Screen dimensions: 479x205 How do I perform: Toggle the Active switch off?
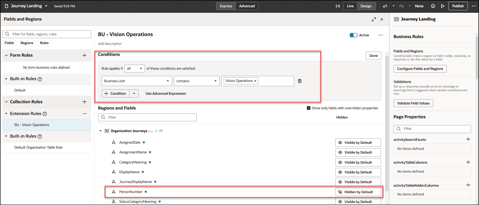353,35
